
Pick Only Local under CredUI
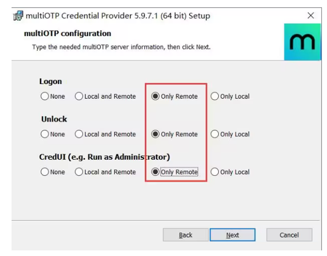pos(215,172)
